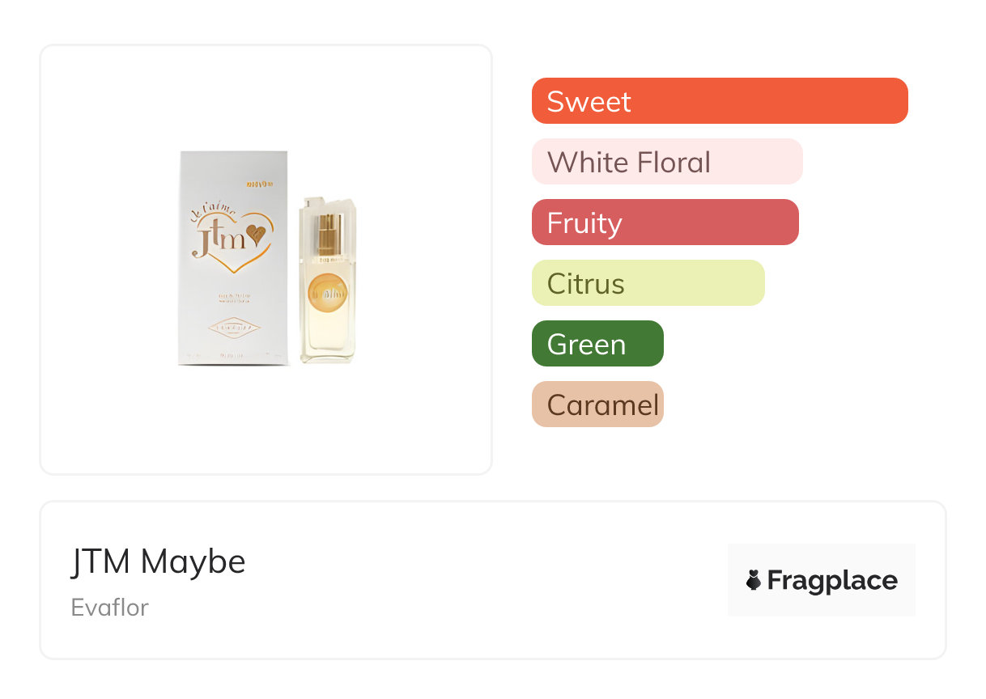Click the Fragplace perfume bottle logo icon
This screenshot has width=986, height=699.
click(754, 580)
